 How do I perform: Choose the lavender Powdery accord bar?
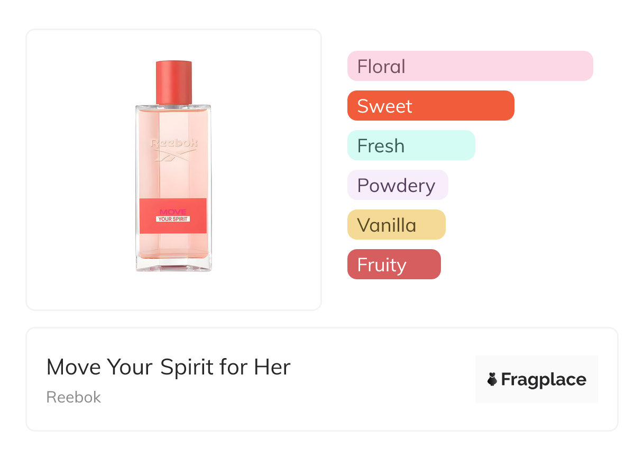397,185
